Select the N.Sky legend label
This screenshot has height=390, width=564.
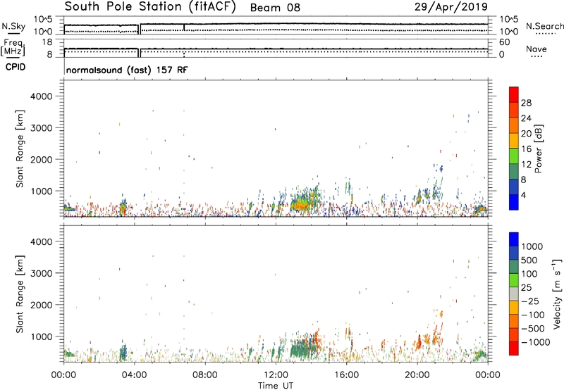coord(13,26)
